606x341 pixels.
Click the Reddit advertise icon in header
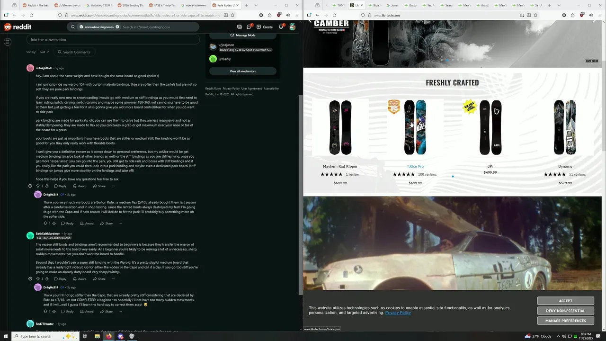240,27
